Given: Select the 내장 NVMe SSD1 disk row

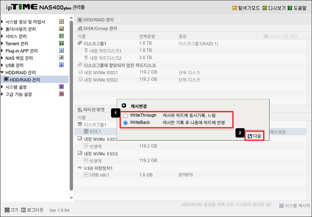Looking at the screenshot, I should click(x=101, y=72).
